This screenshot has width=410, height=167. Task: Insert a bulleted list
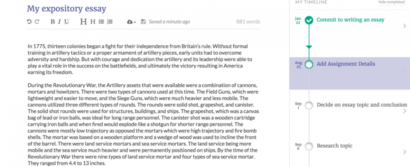(101, 22)
